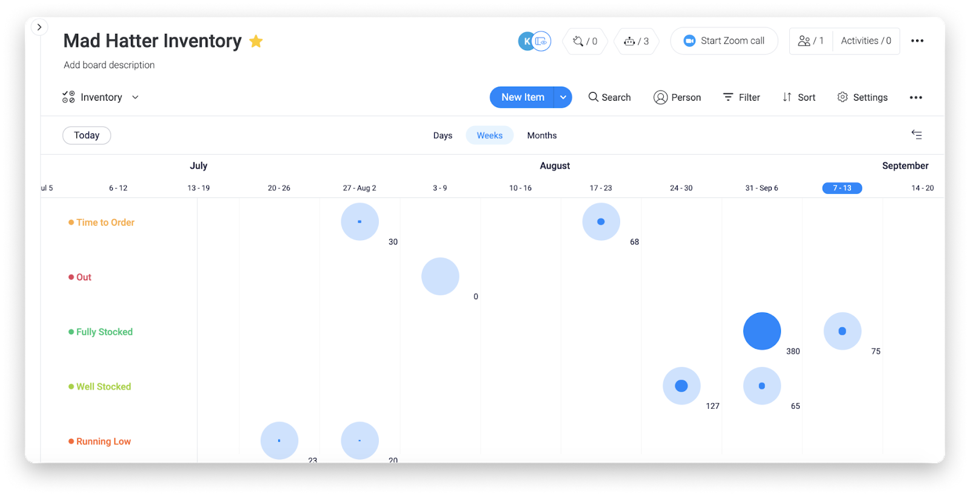Switch timeline to Weeks

click(490, 135)
